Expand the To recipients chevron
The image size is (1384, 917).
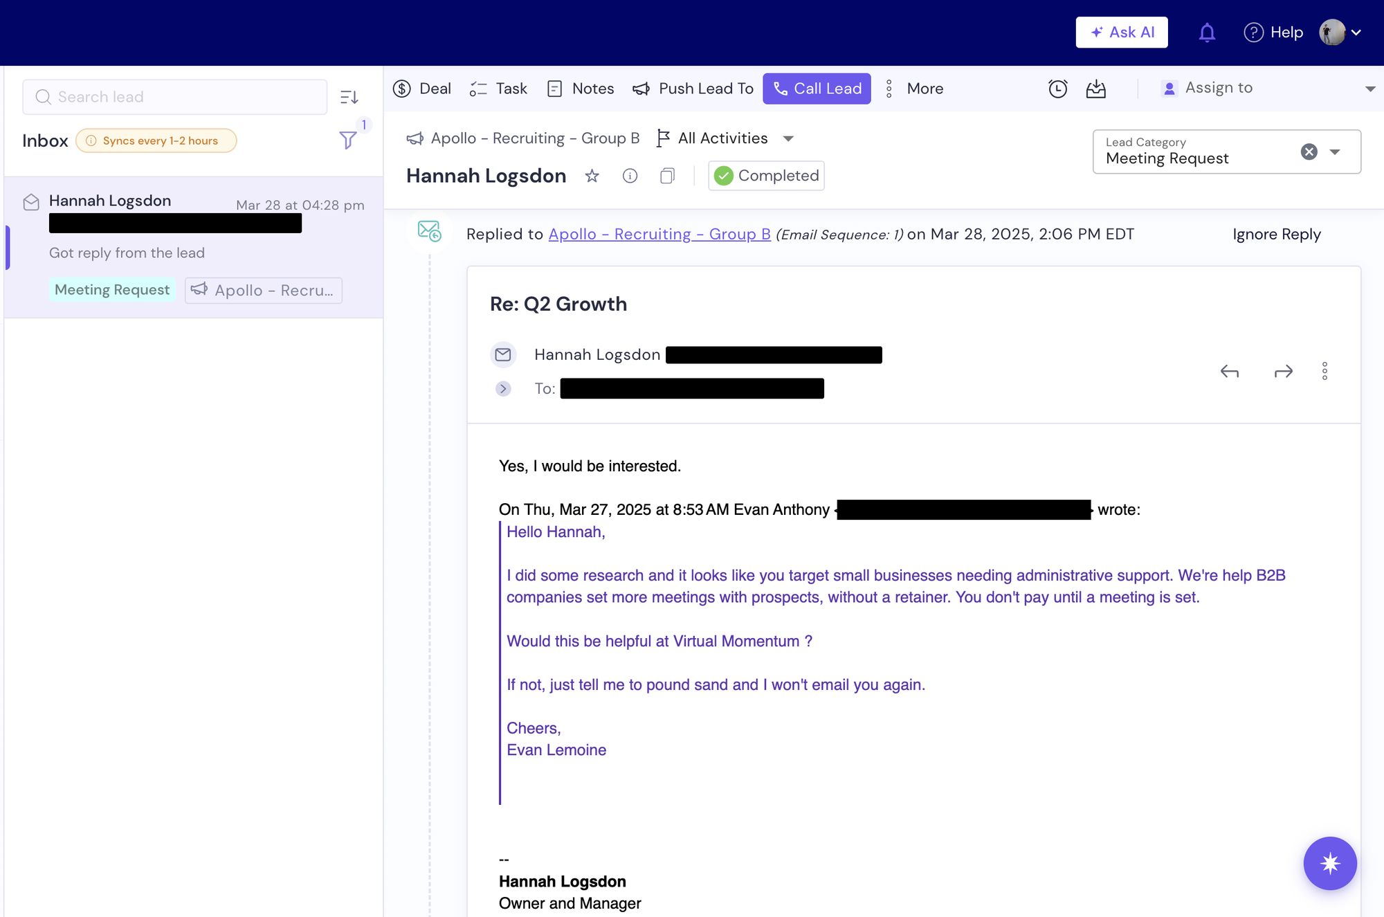[503, 389]
